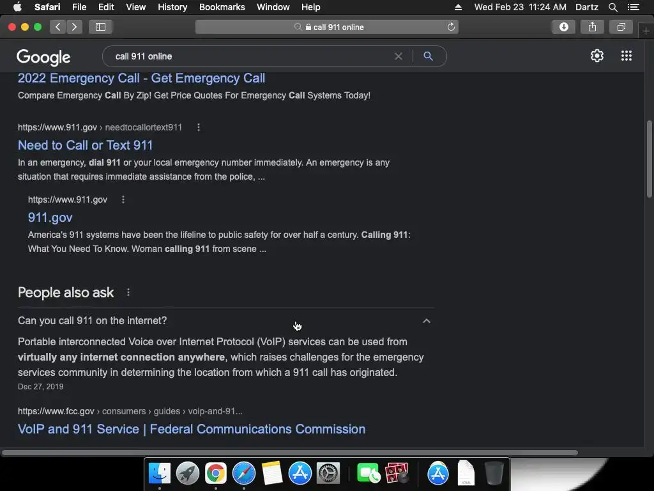Open System Preferences in the Dock

click(328, 473)
